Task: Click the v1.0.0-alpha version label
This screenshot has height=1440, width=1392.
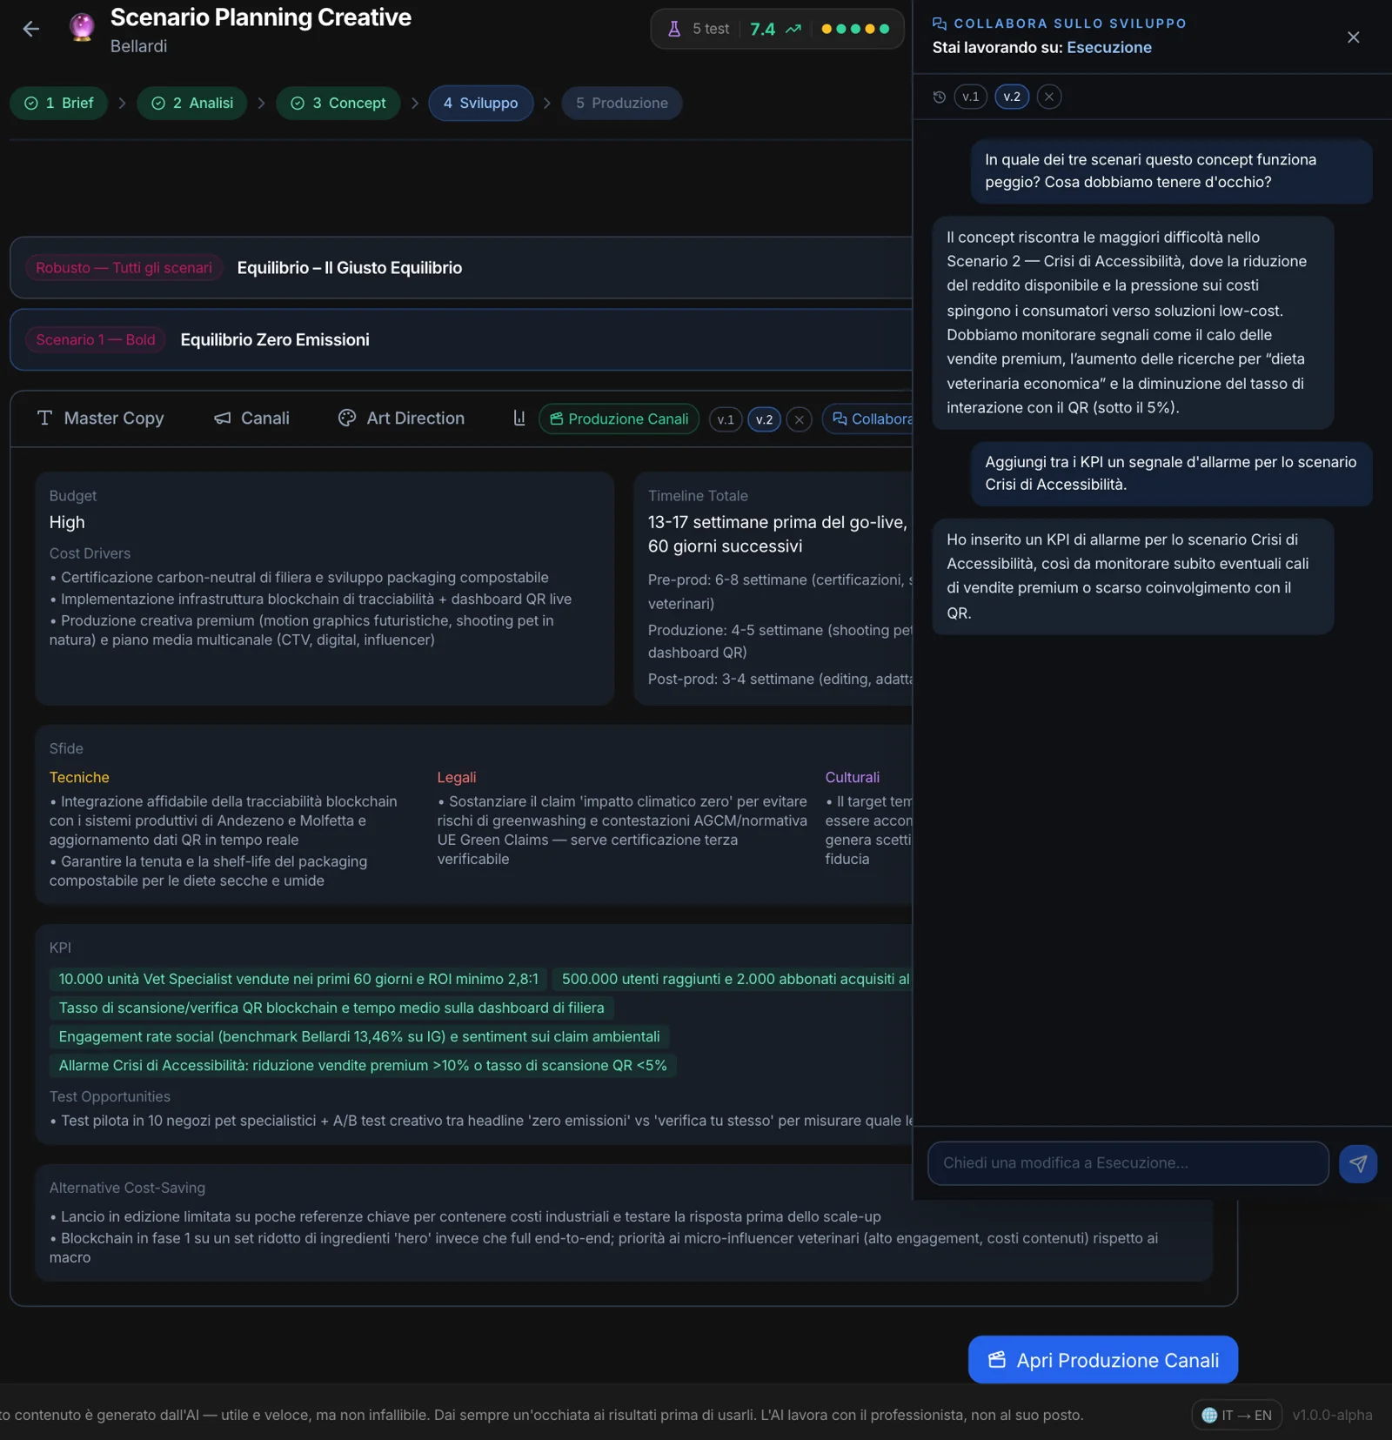Action: tap(1332, 1415)
